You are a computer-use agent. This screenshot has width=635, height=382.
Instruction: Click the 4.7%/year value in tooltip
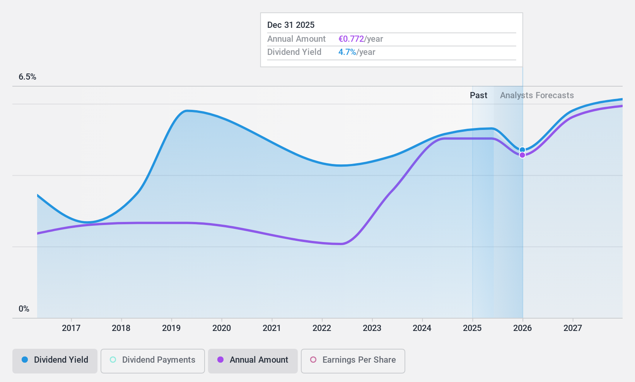point(357,52)
